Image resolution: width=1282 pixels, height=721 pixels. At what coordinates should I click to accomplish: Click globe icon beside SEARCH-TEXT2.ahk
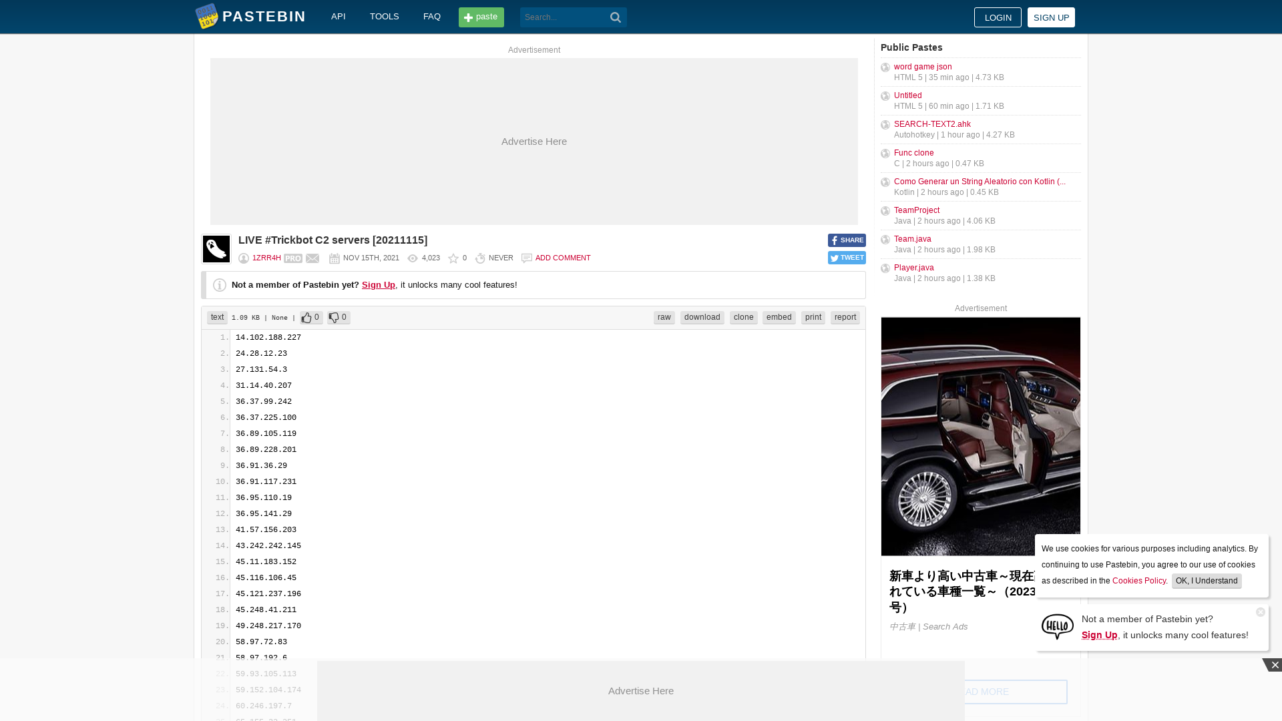[x=885, y=125]
